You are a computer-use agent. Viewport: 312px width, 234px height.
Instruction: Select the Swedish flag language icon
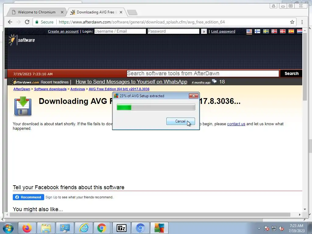click(266, 31)
